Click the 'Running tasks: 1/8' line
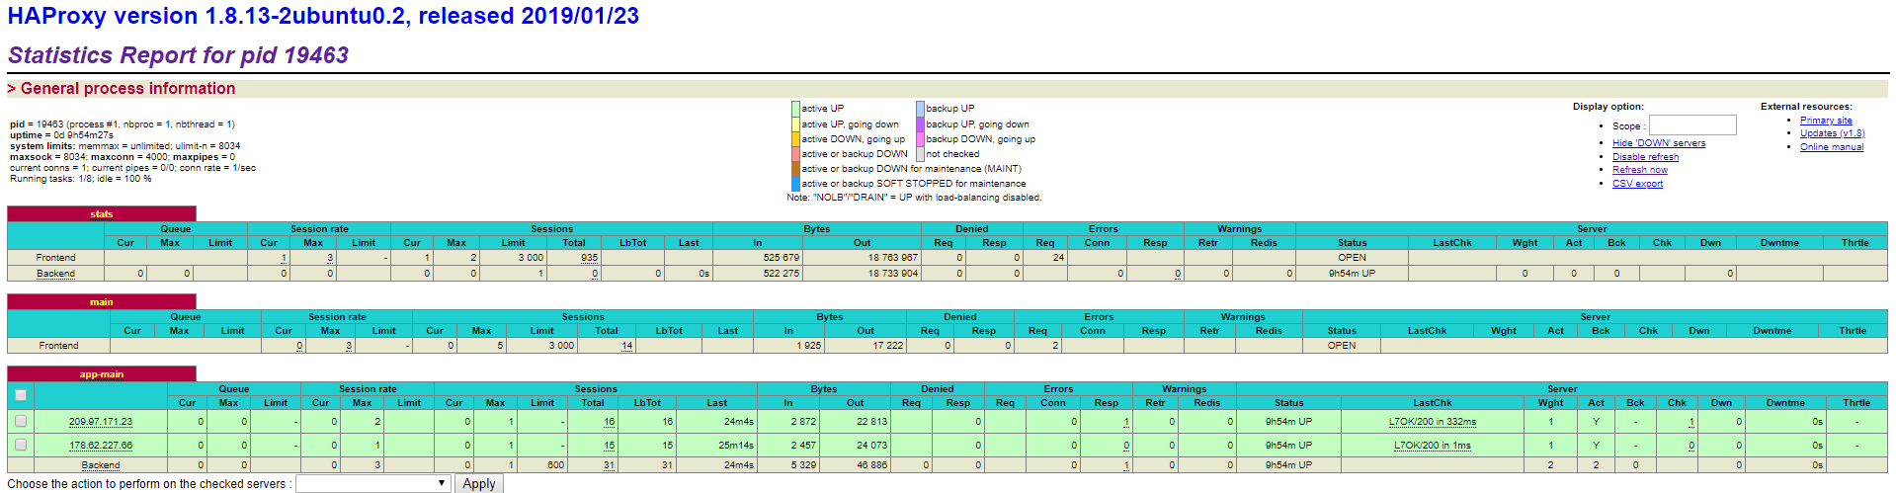Viewport: 1896px width, 493px height. 81,179
